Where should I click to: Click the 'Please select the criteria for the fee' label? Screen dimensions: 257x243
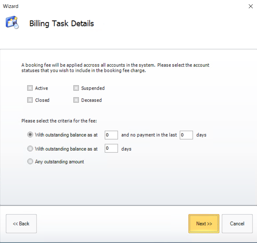coord(59,121)
